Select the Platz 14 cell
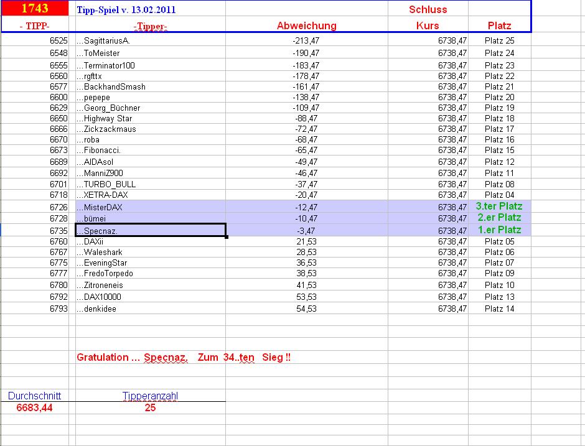585x446 pixels. tap(500, 309)
